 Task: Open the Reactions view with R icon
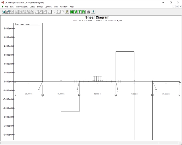pyautogui.click(x=84, y=12)
